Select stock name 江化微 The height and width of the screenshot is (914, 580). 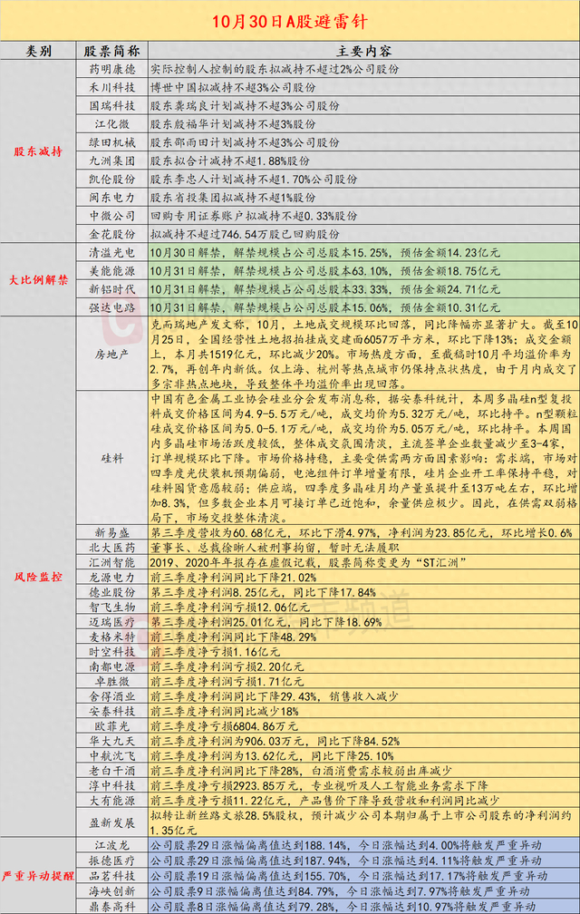[111, 124]
